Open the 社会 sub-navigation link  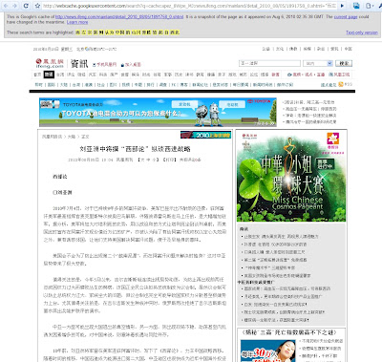point(101,85)
